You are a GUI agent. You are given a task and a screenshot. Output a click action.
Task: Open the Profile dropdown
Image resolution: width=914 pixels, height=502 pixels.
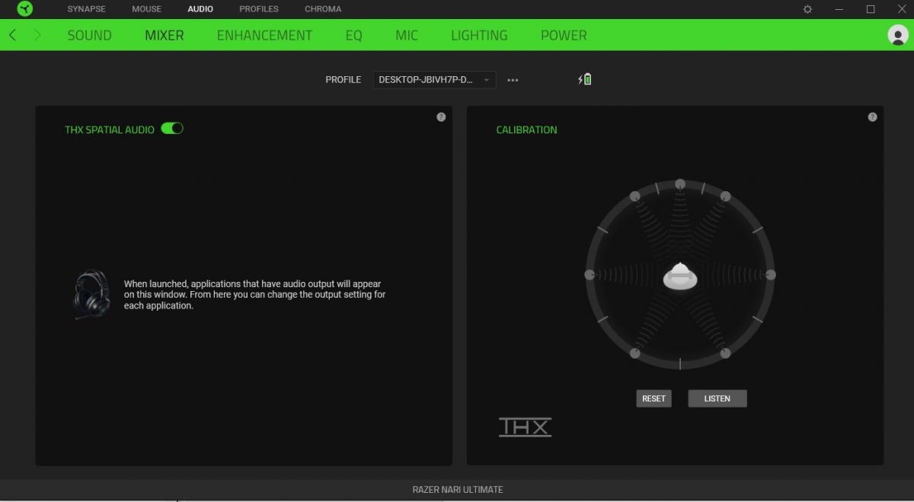coord(434,79)
